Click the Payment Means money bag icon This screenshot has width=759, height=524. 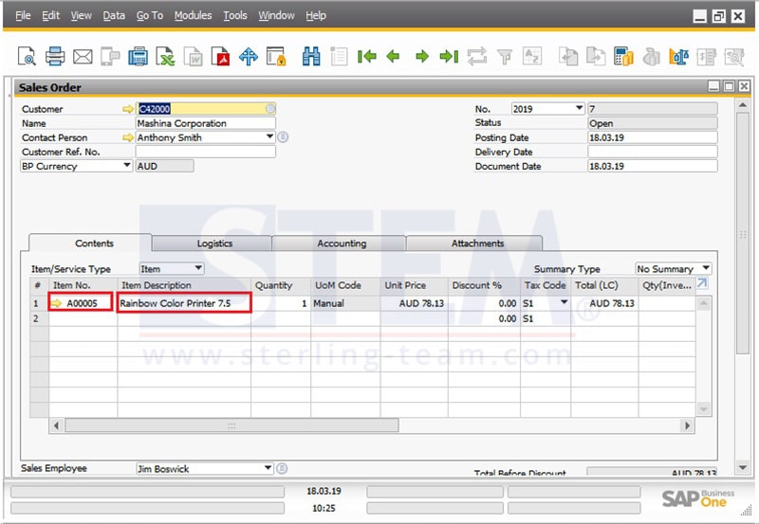coord(651,57)
